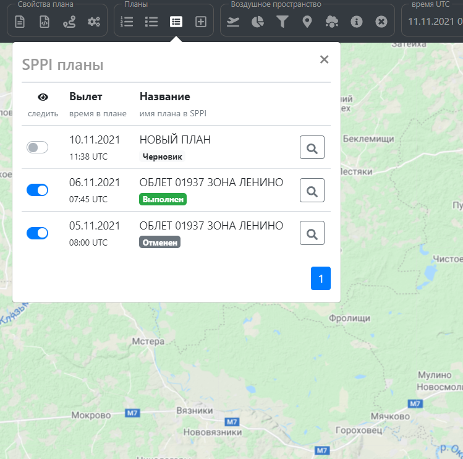The image size is (463, 459).
Task: Click the numbered list plans icon
Action: [127, 22]
